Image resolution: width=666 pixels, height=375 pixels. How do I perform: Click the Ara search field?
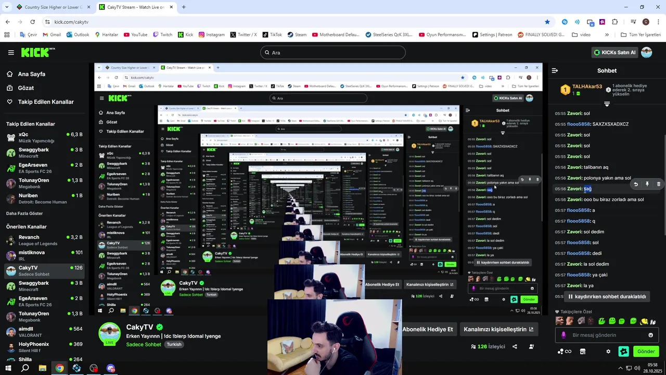(x=333, y=53)
